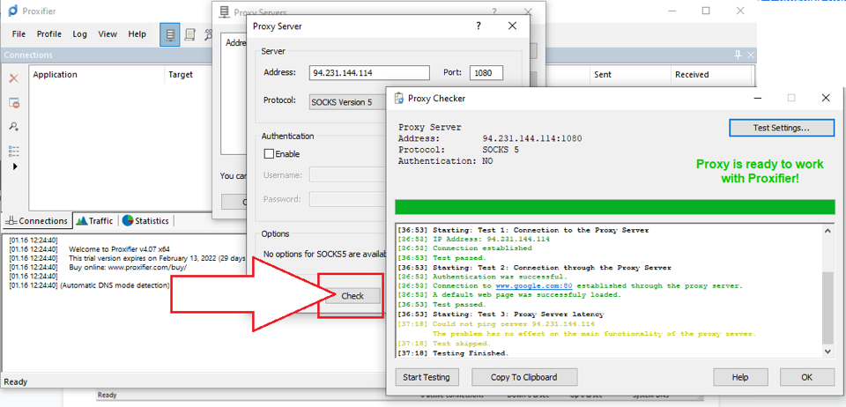Click the 'Authentication: NO' line
Image resolution: width=846 pixels, height=407 pixels.
click(x=446, y=160)
